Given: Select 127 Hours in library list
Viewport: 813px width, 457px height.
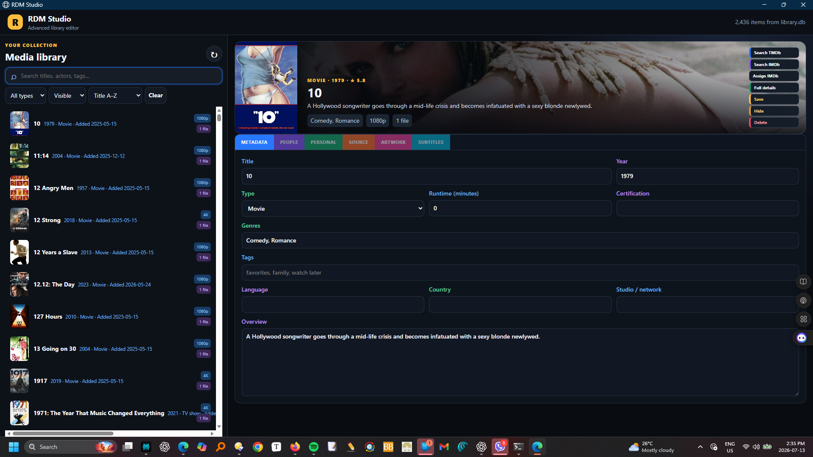Looking at the screenshot, I should tap(111, 317).
